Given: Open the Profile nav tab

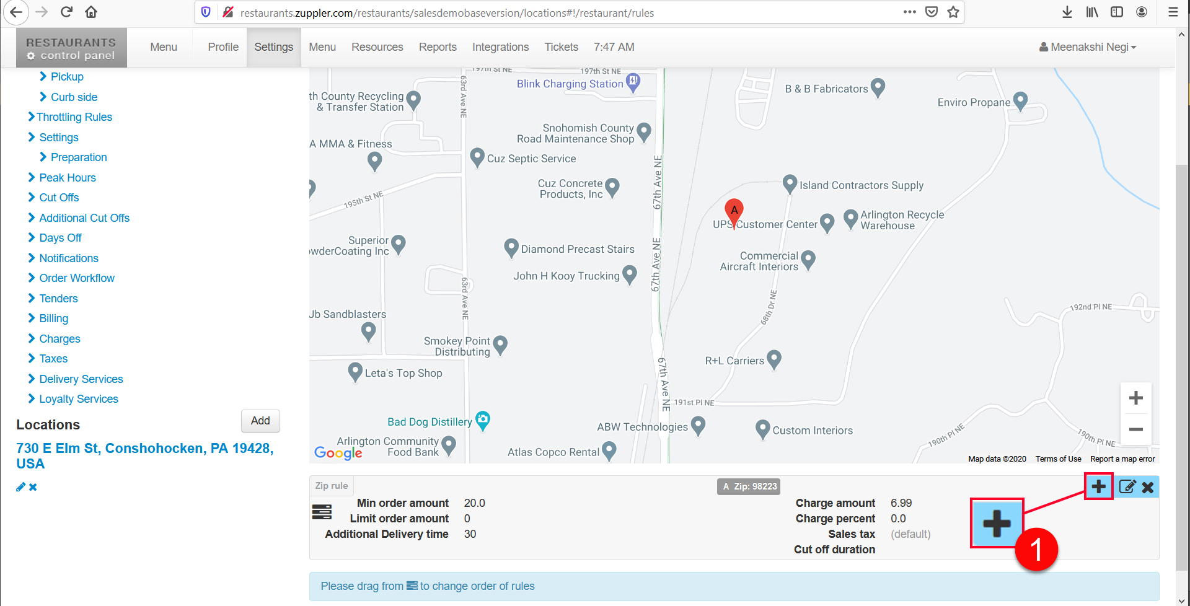Looking at the screenshot, I should coord(223,47).
